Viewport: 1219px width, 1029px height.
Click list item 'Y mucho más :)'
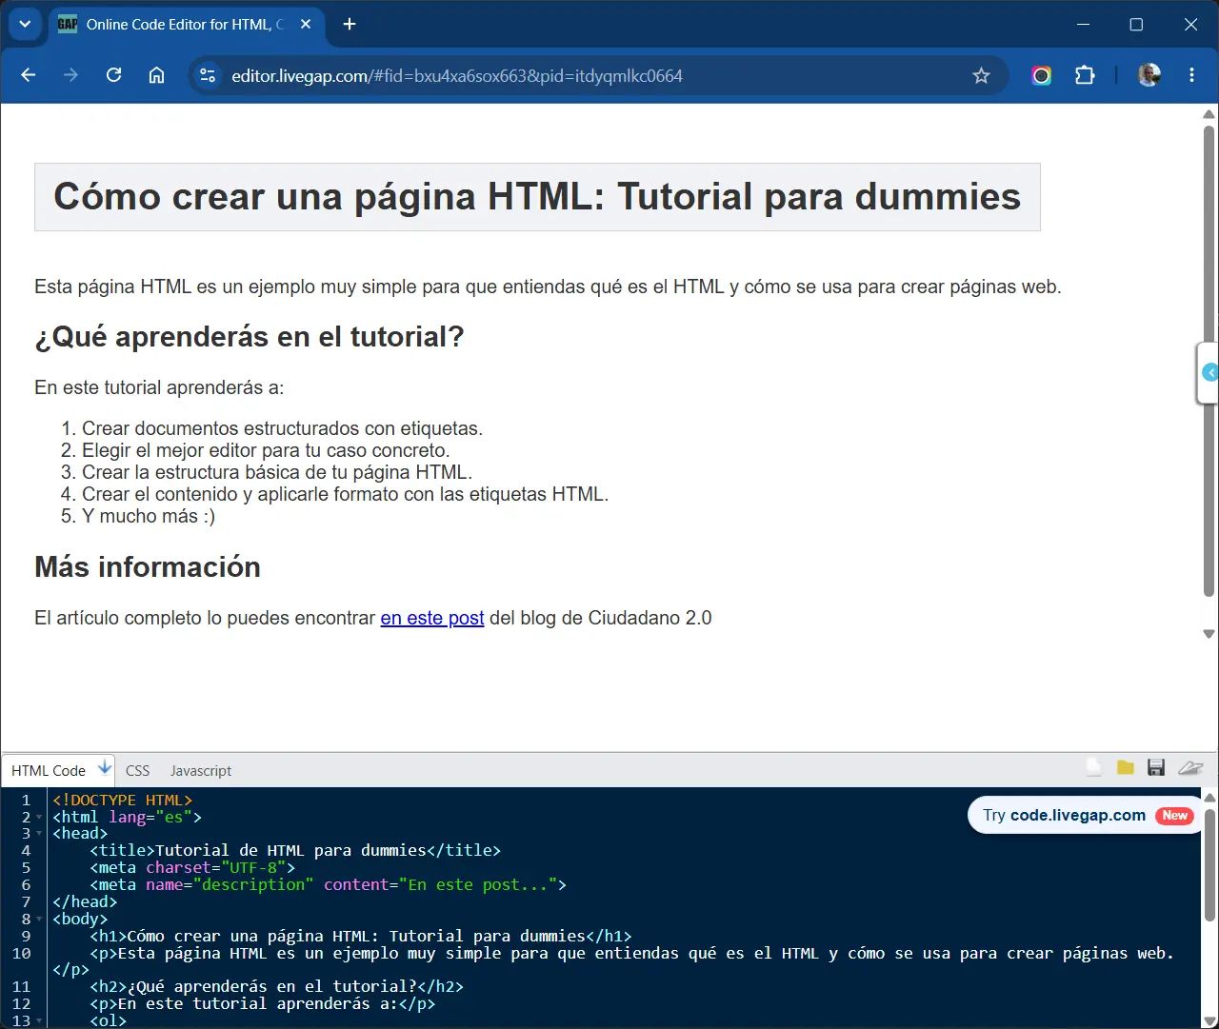(149, 516)
